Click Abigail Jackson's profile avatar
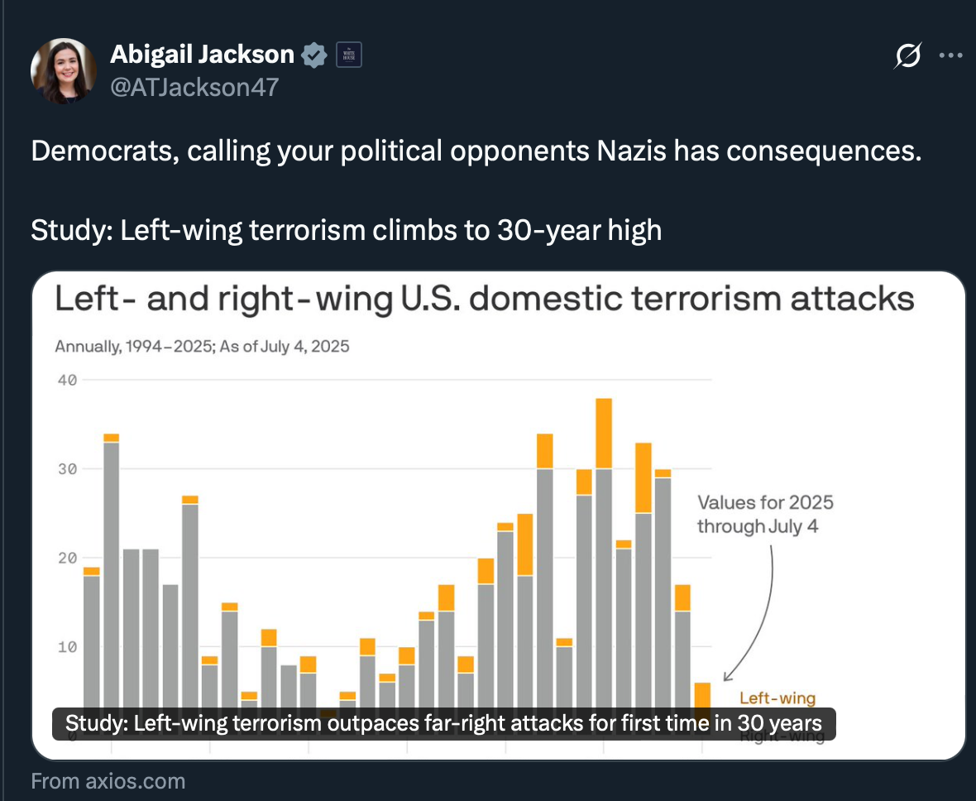 [x=64, y=71]
